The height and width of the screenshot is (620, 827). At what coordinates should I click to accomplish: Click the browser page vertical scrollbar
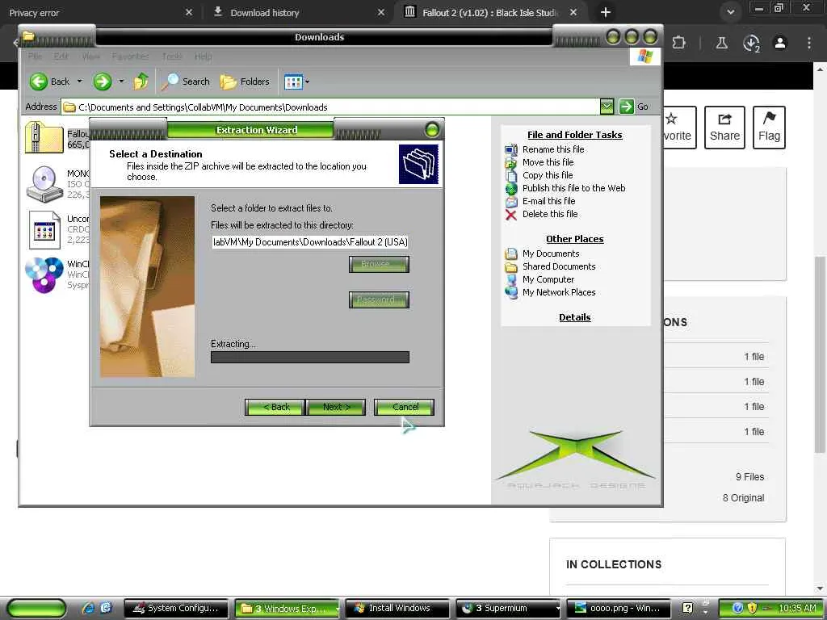821,355
